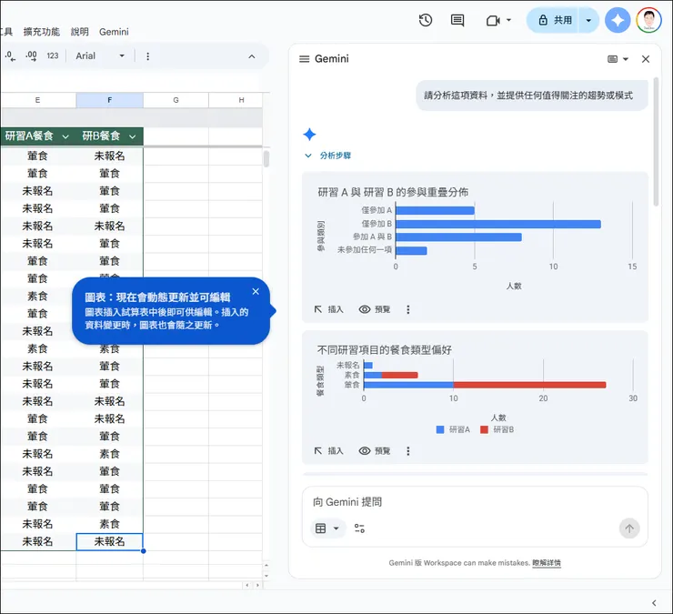Increase decimal places icon
This screenshot has height=614, width=673.
click(31, 55)
